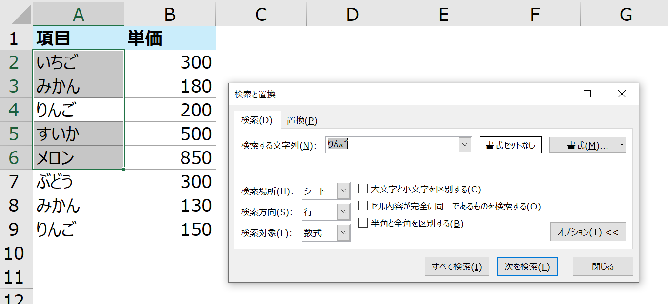The image size is (668, 304).
Task: Click the いちご cell
Action: [x=79, y=62]
